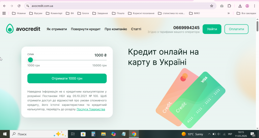Click the Оплатити button
259x138 pixels.
[x=236, y=29]
